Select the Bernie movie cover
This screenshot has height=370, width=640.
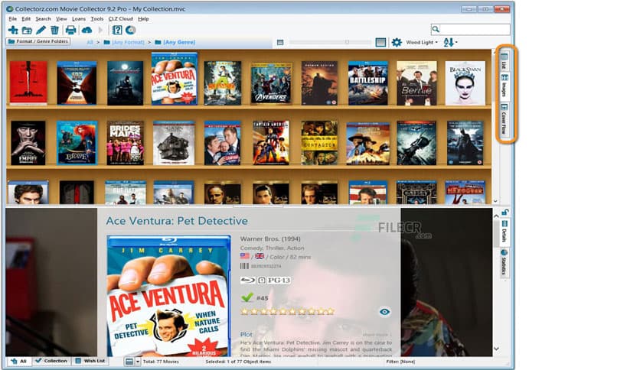point(416,83)
